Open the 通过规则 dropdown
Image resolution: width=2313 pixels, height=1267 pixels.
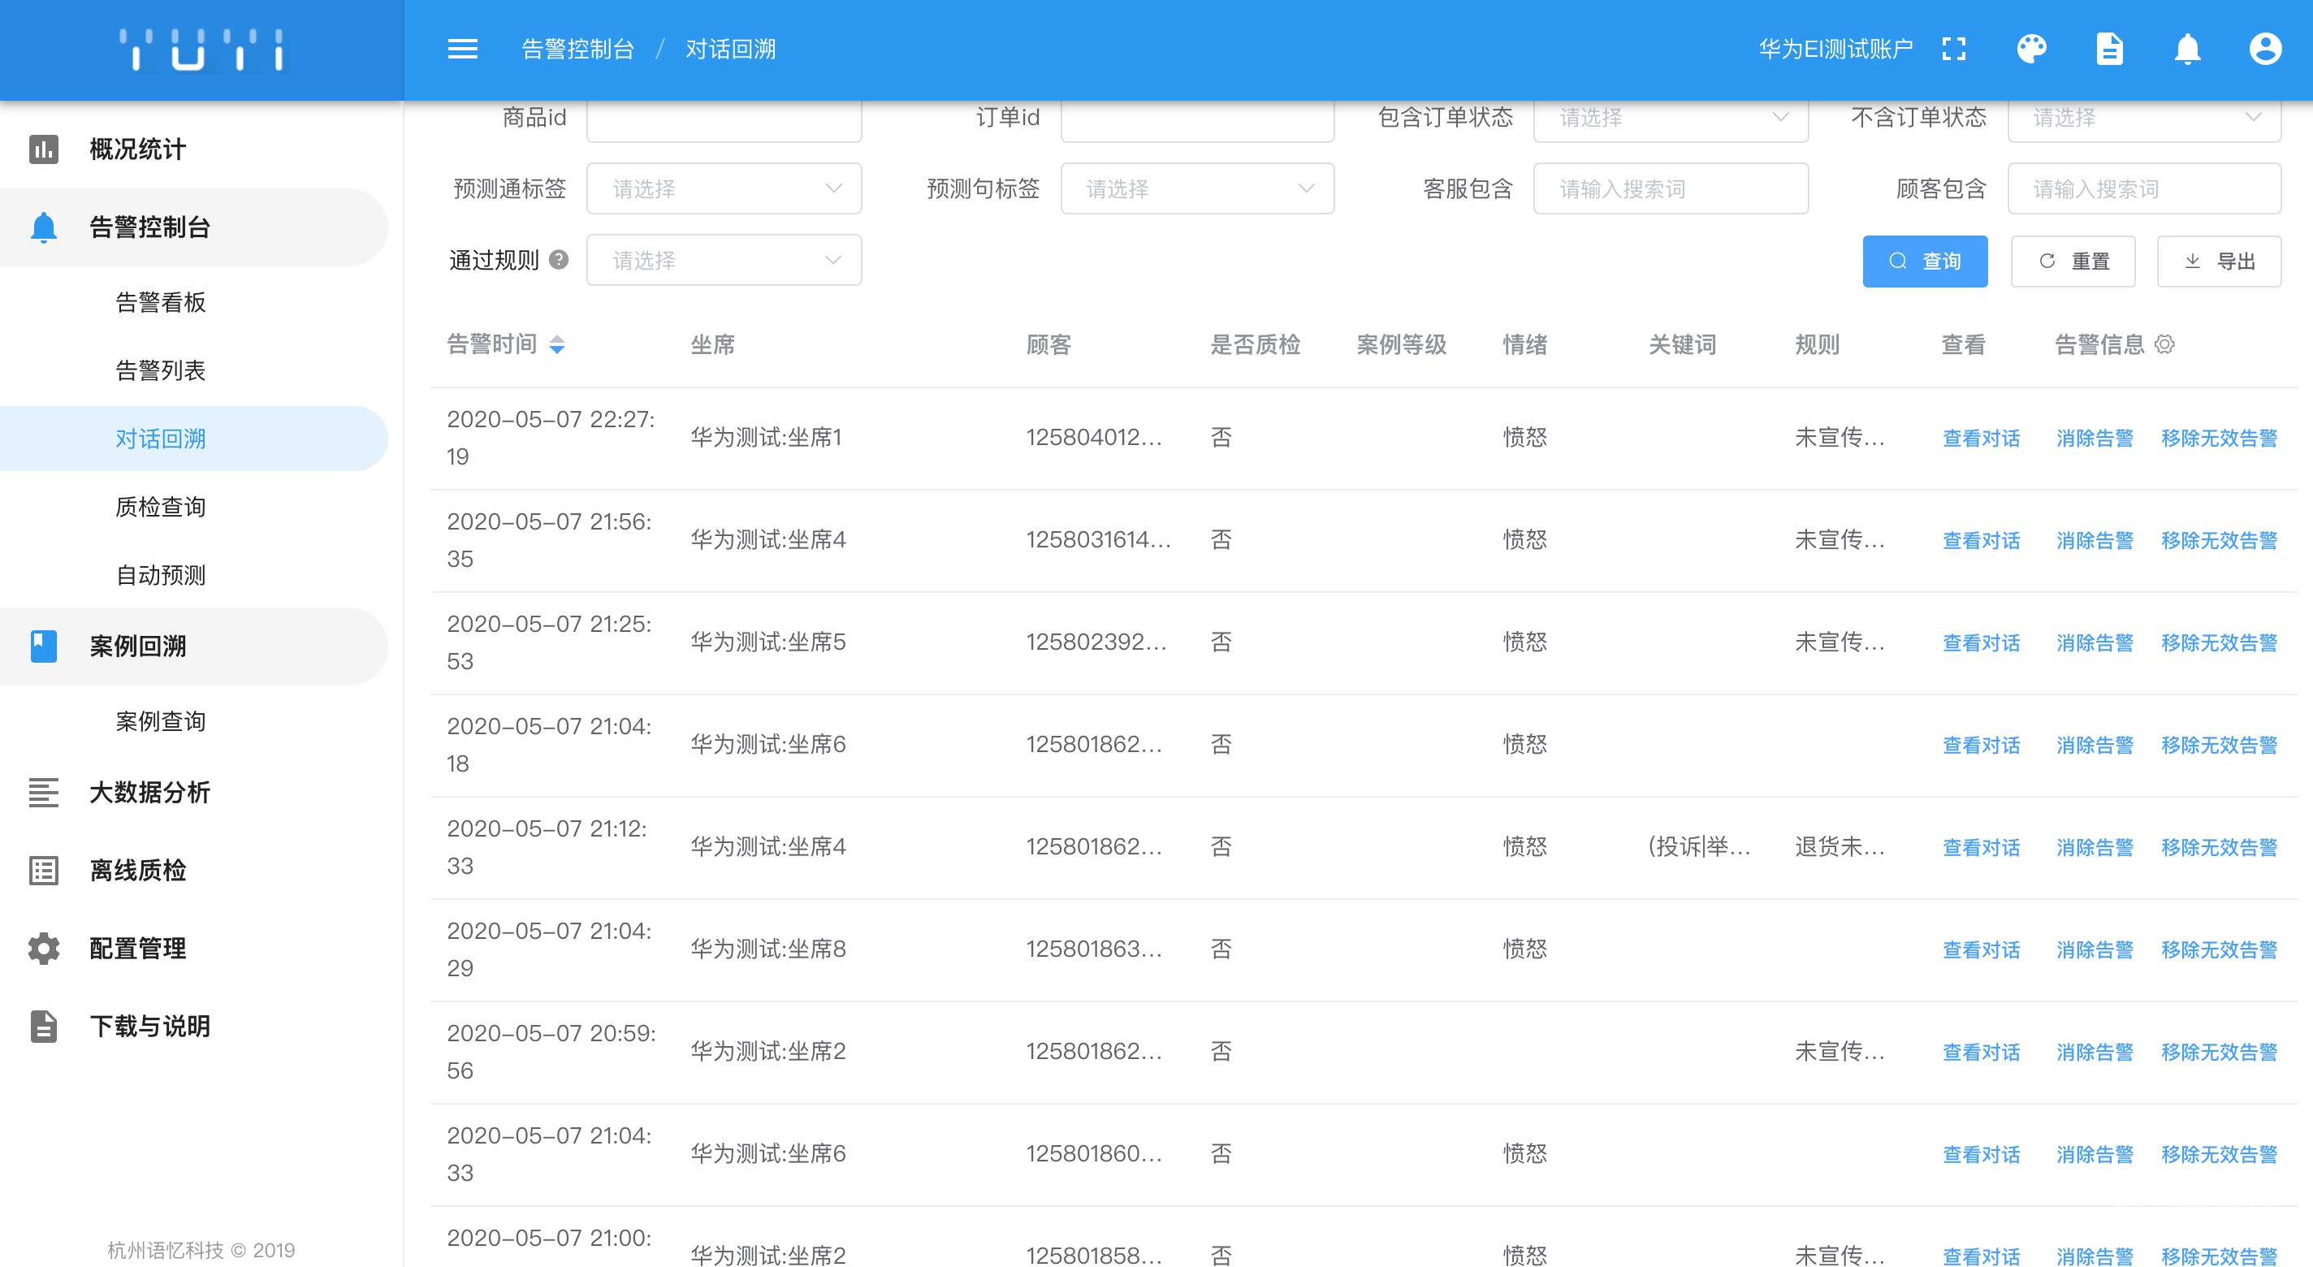[x=724, y=261]
